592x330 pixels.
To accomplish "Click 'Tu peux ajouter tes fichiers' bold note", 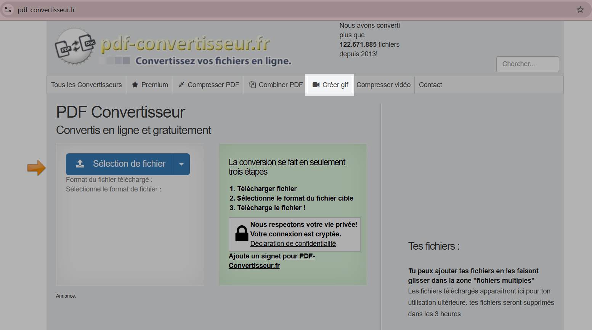I will click(x=473, y=276).
